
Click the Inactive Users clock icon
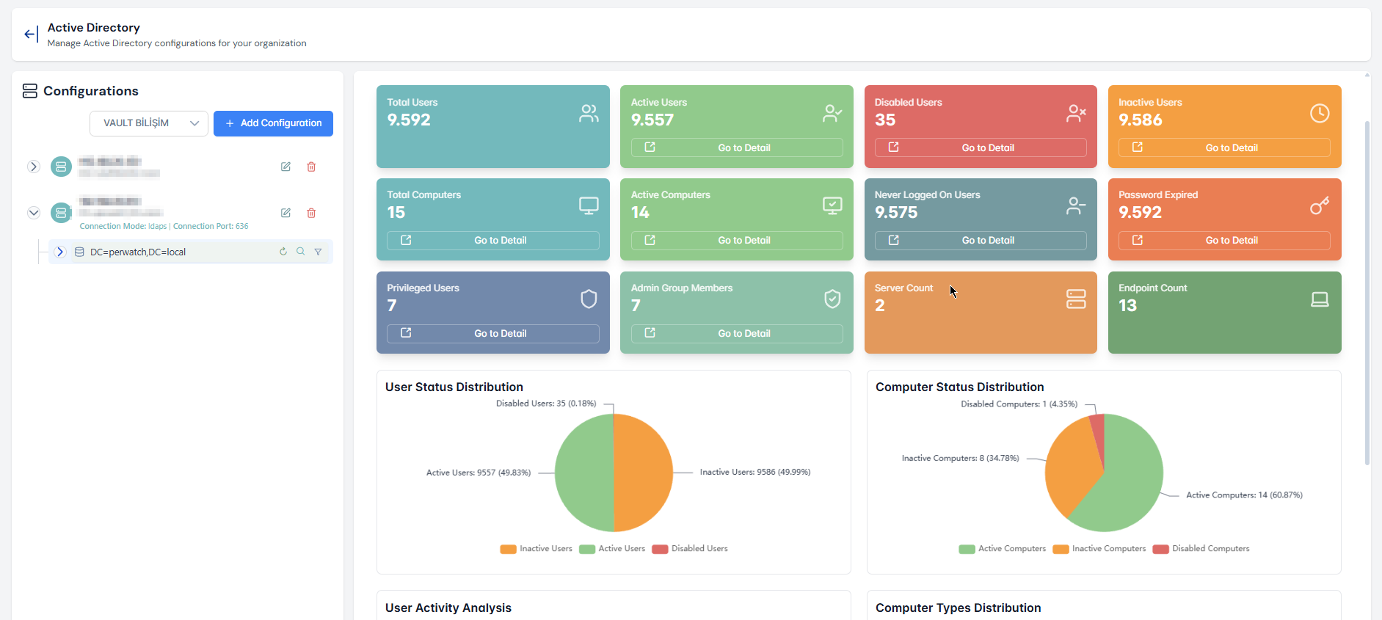(1320, 113)
